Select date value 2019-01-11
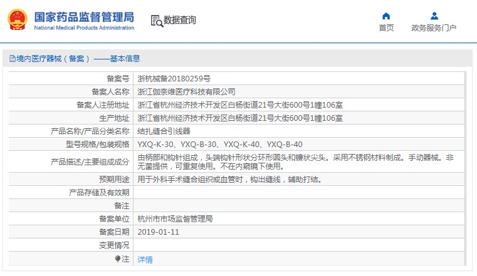 tap(158, 232)
